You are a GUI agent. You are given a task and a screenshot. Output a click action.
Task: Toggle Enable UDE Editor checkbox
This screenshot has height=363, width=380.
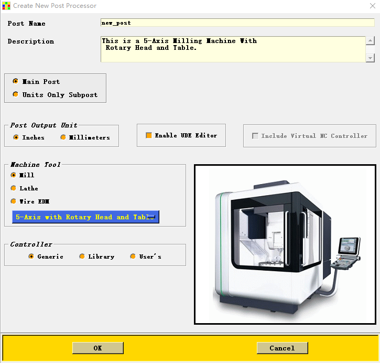click(149, 135)
